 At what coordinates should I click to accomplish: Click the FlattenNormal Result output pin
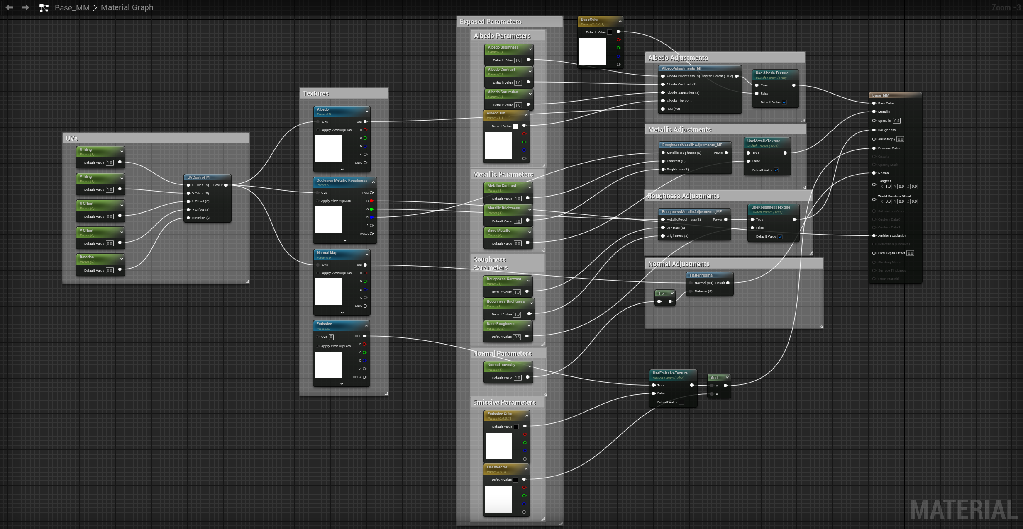[728, 283]
